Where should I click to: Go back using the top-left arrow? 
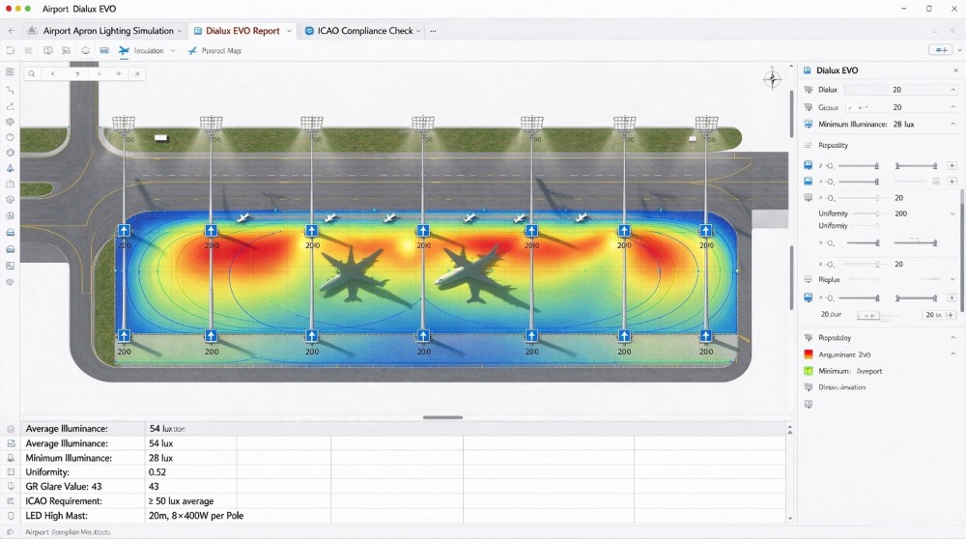coord(11,31)
